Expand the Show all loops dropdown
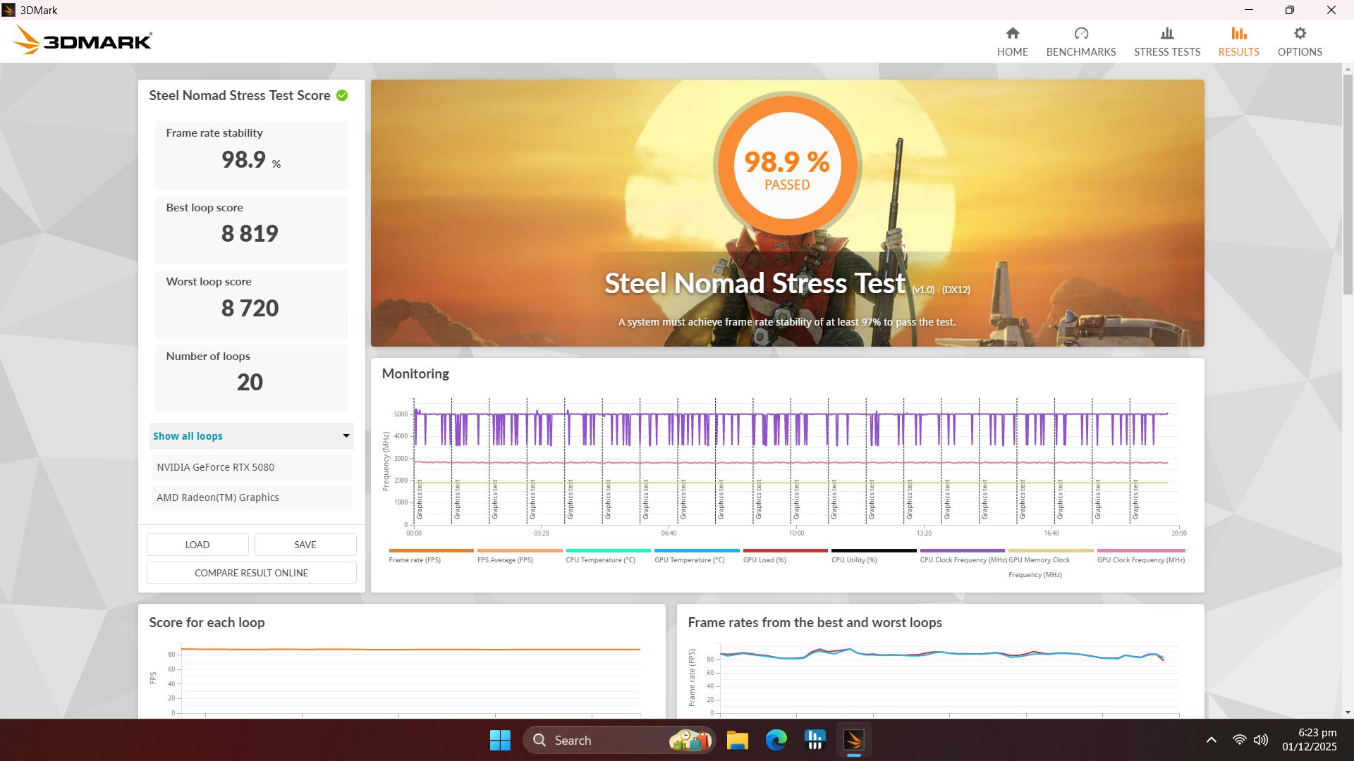 click(251, 436)
